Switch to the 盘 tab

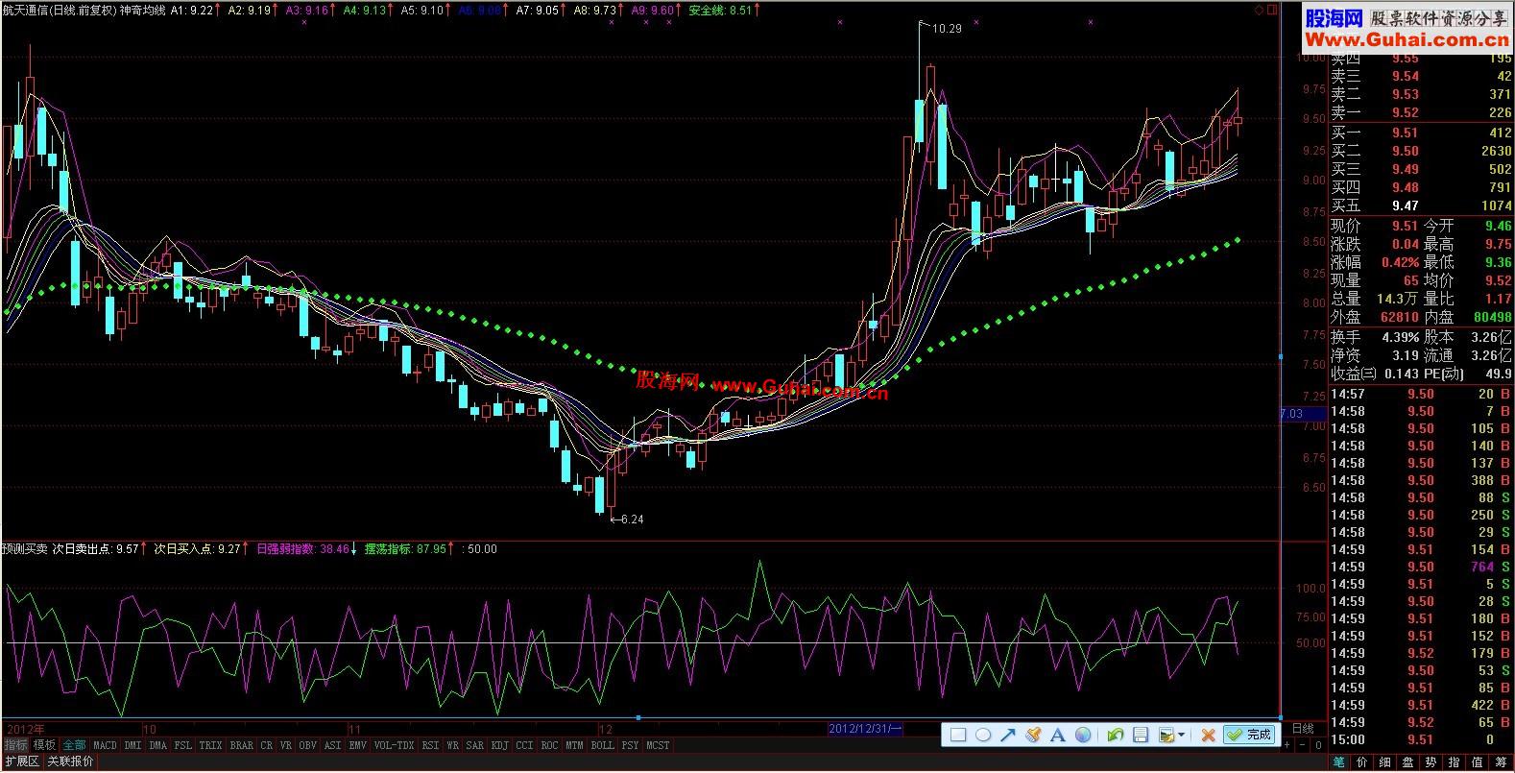(1407, 762)
